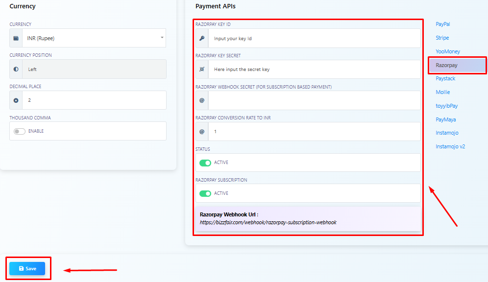Toggle the Status Active switch
Viewport: 488px width, 282px height.
pos(205,163)
